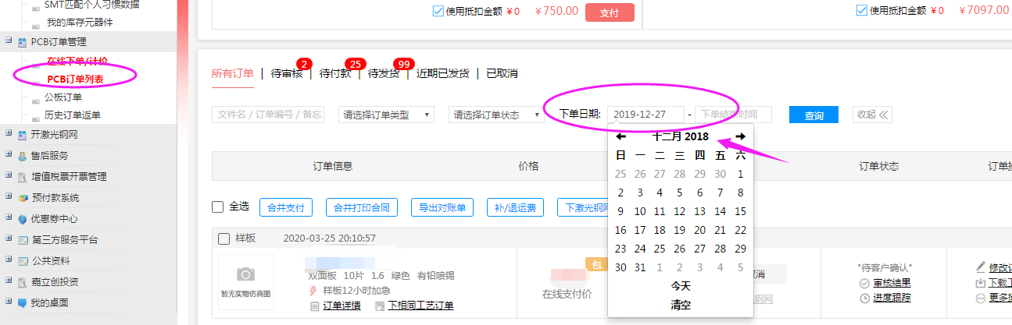This screenshot has height=325, width=1012.
Task: Click the 下相同工艺订单 icon
Action: 380,306
